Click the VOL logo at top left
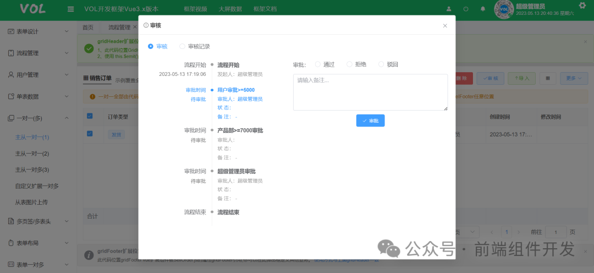This screenshot has width=594, height=273. (x=32, y=9)
